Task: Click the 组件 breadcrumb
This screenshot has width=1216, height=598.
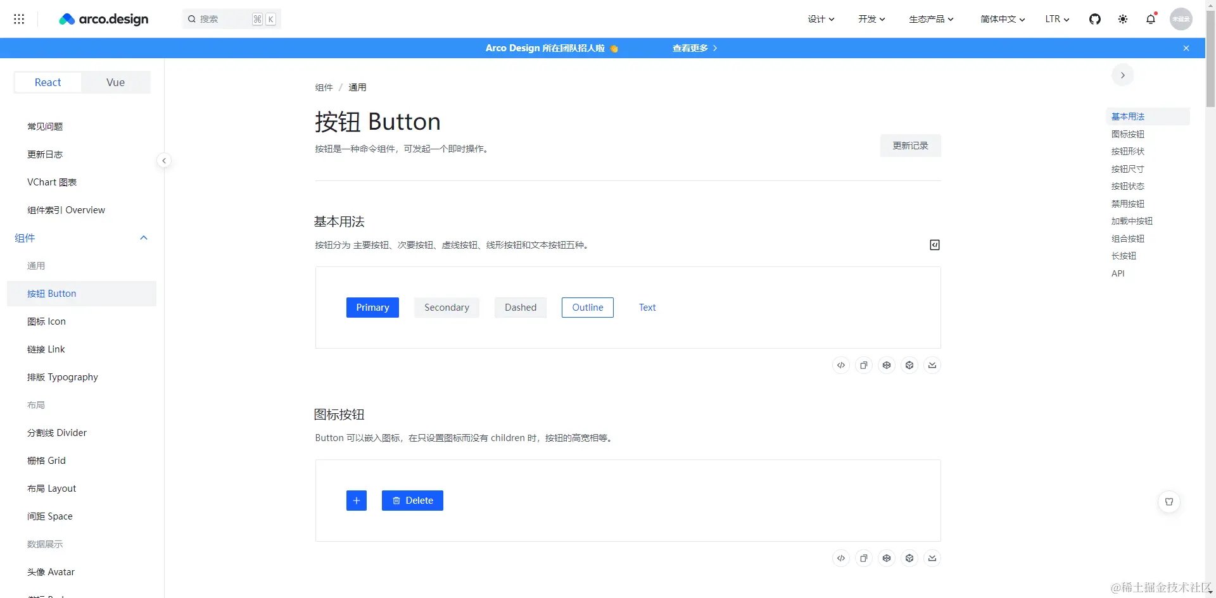Action: pyautogui.click(x=324, y=87)
